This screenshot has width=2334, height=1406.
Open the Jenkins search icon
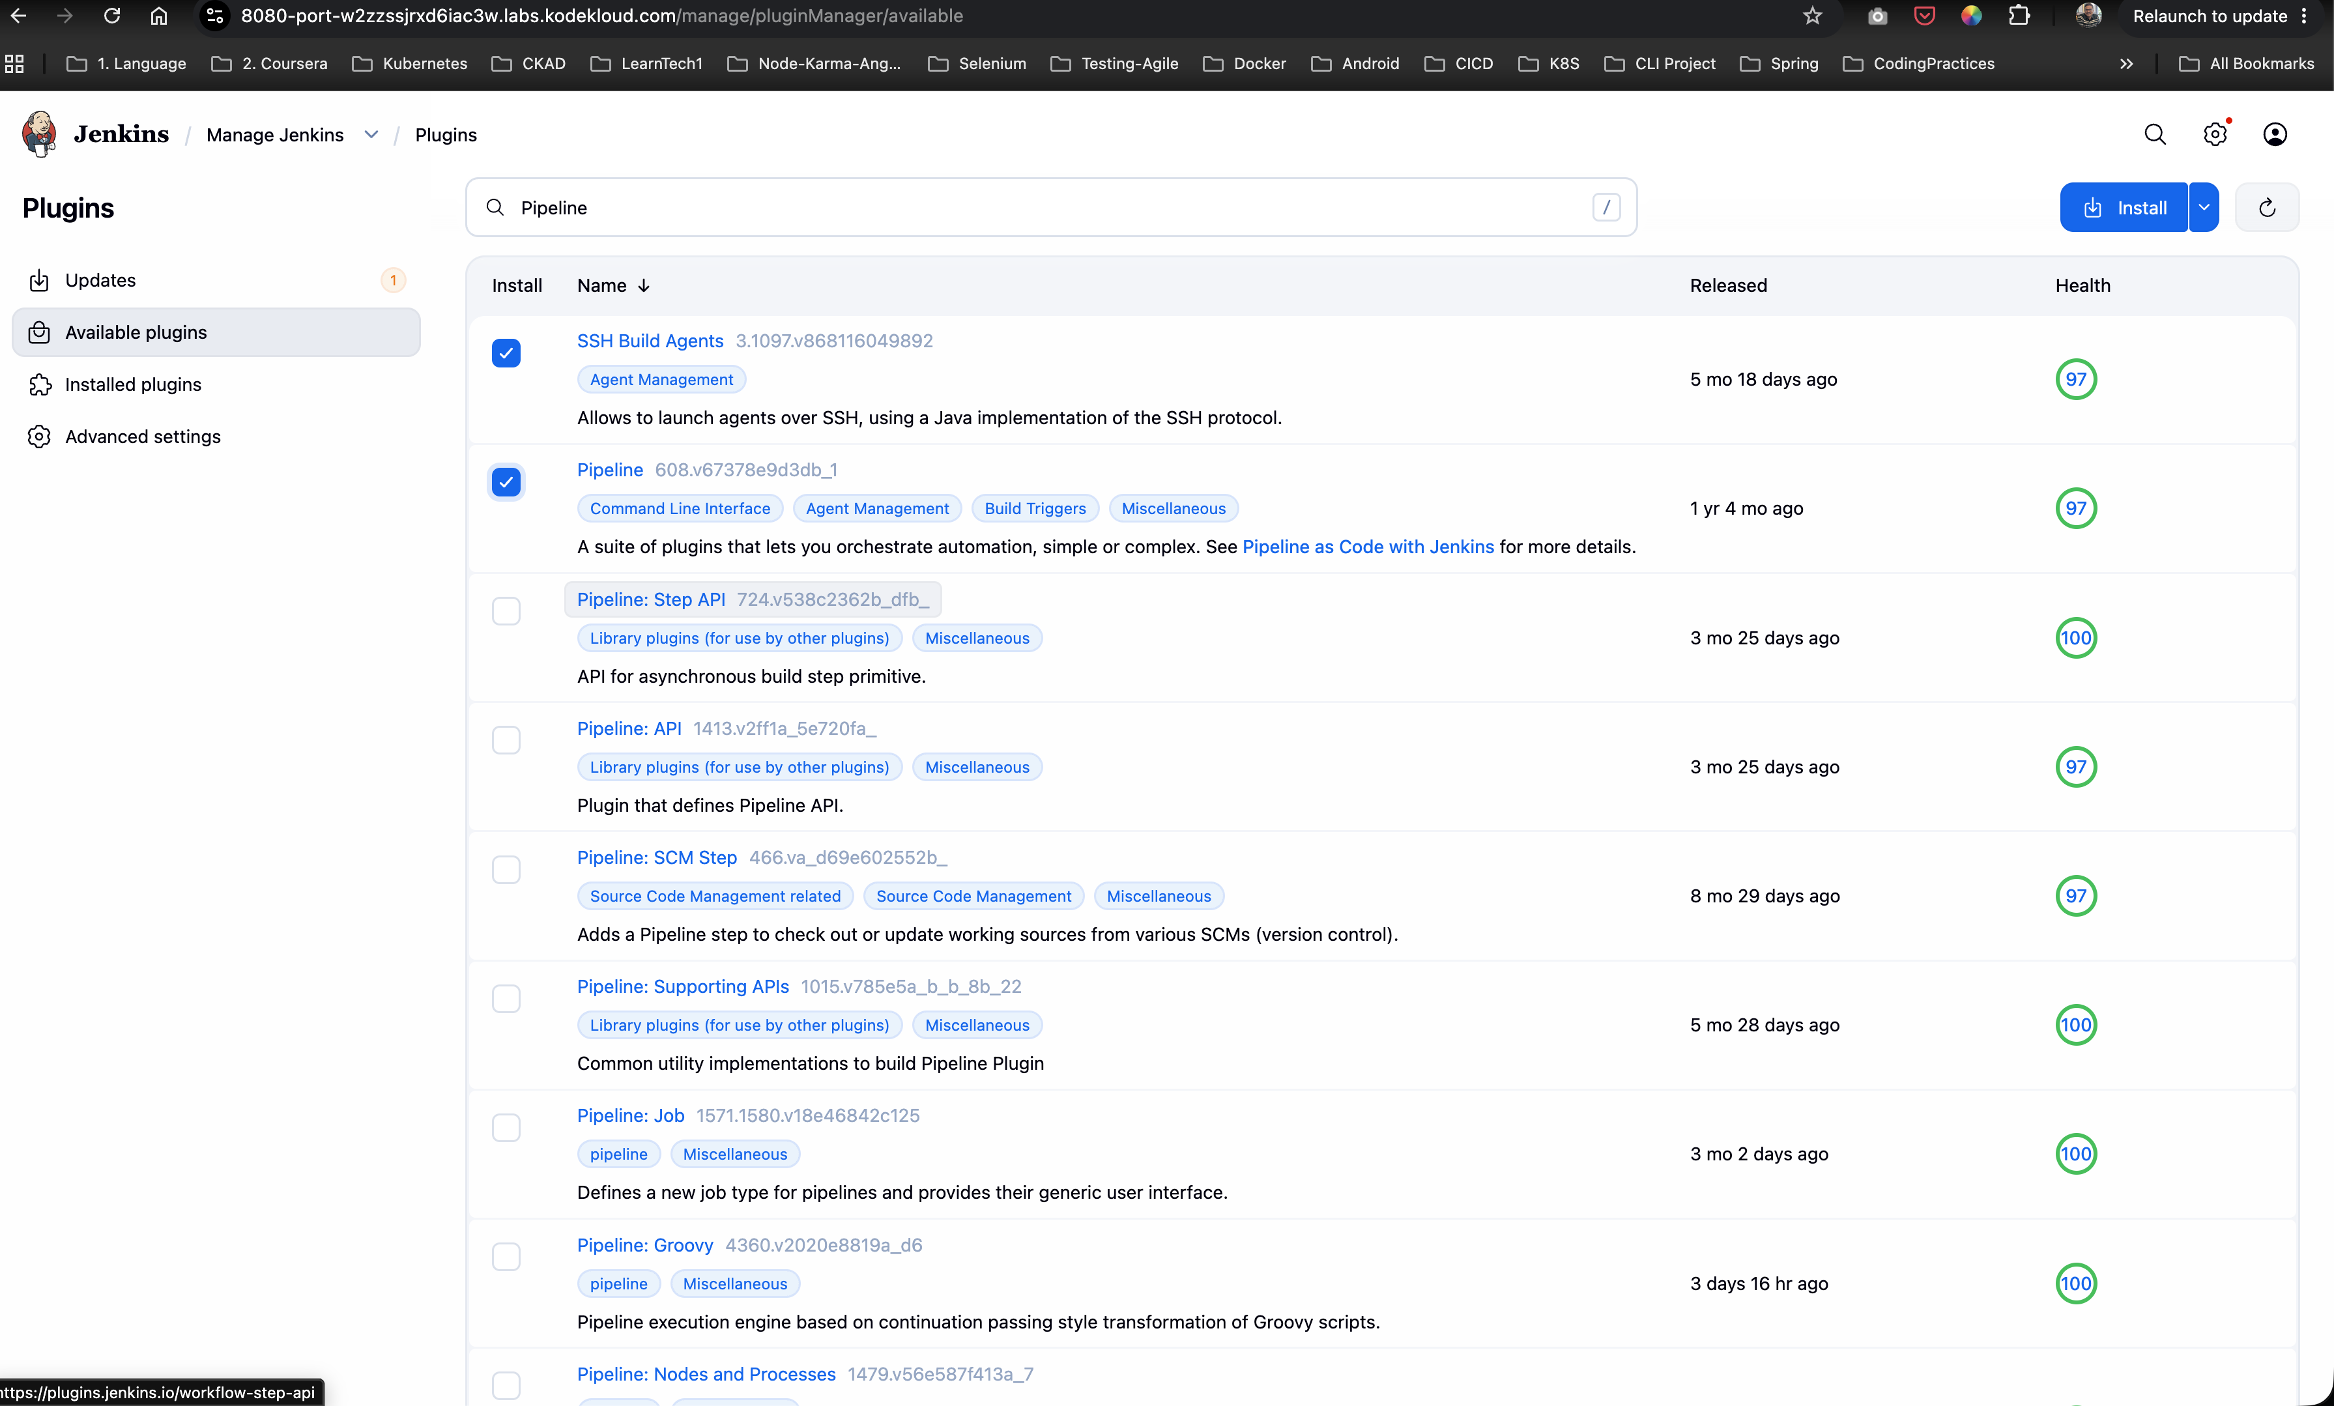click(2155, 134)
